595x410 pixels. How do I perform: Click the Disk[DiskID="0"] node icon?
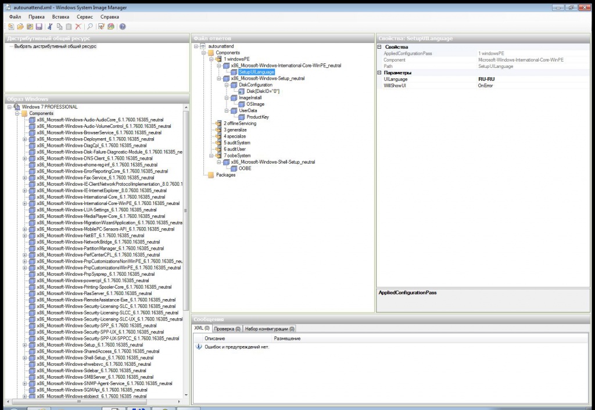point(241,91)
